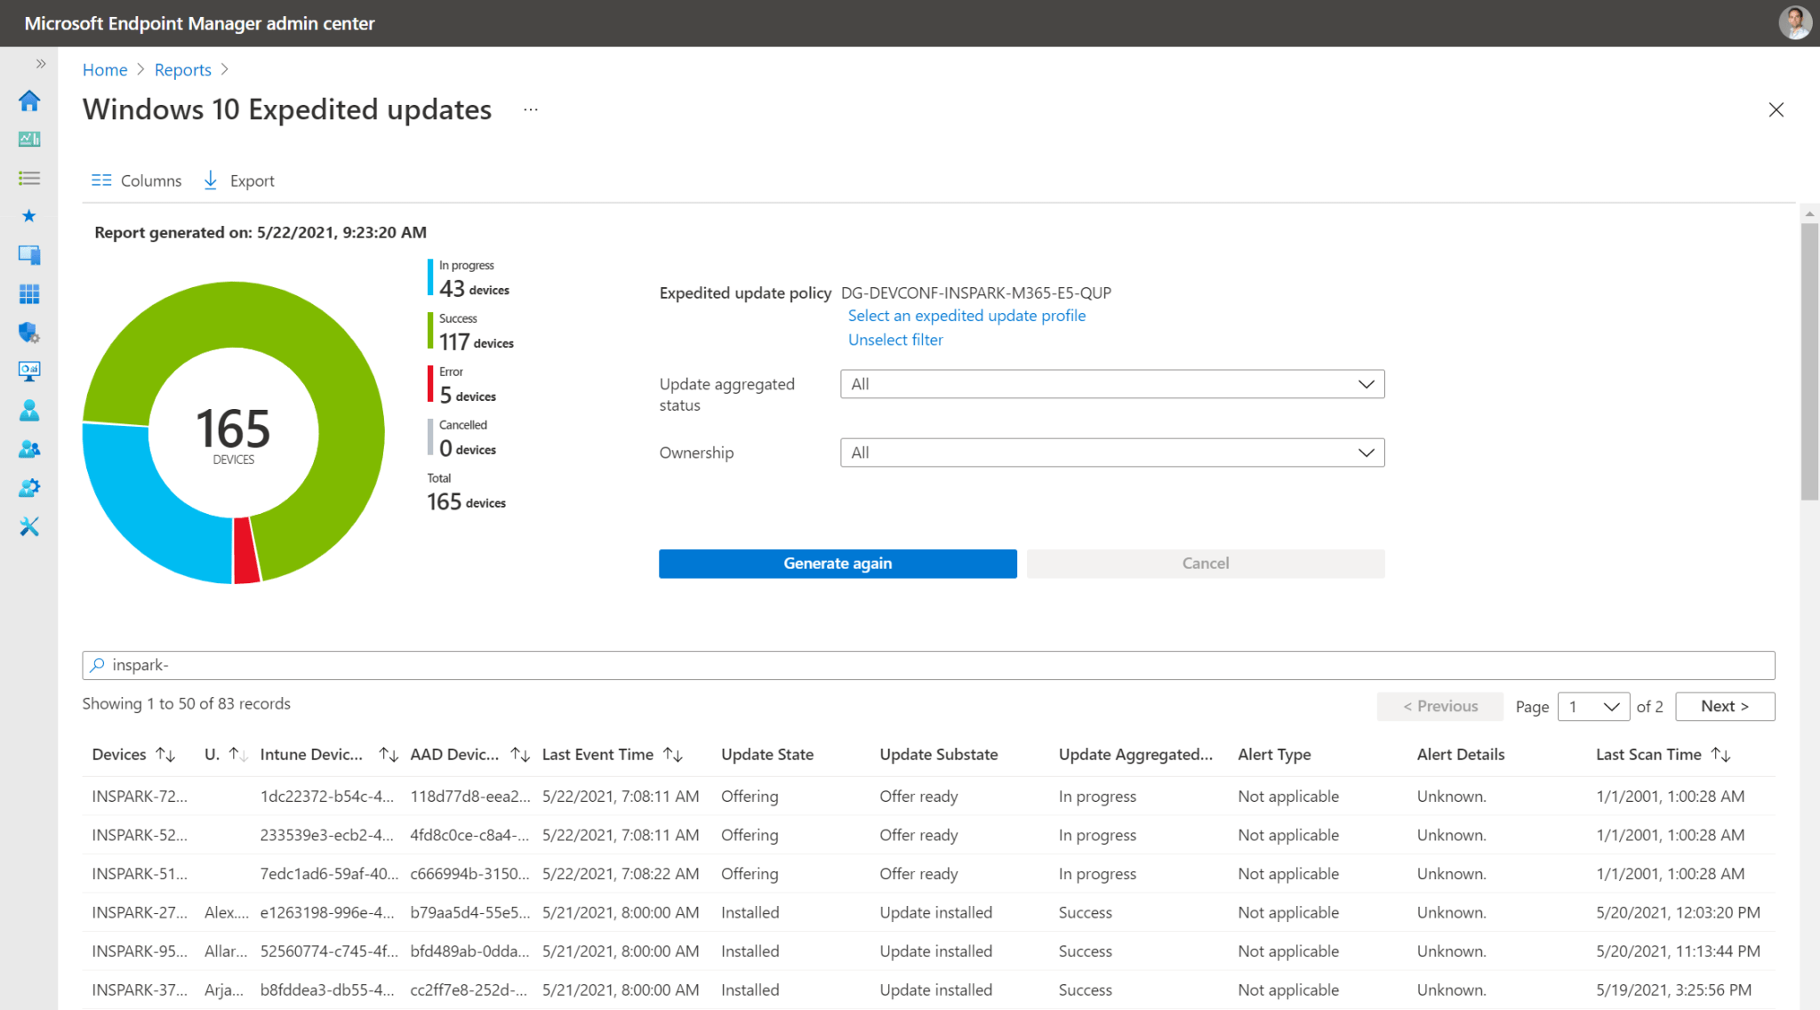Open the Apps icon in the sidebar
This screenshot has height=1010, width=1820.
29,293
